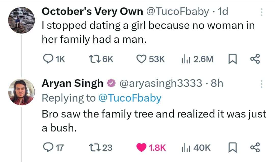Open more options on TucoFbaby's tweet
This screenshot has width=275, height=162.
tap(261, 12)
